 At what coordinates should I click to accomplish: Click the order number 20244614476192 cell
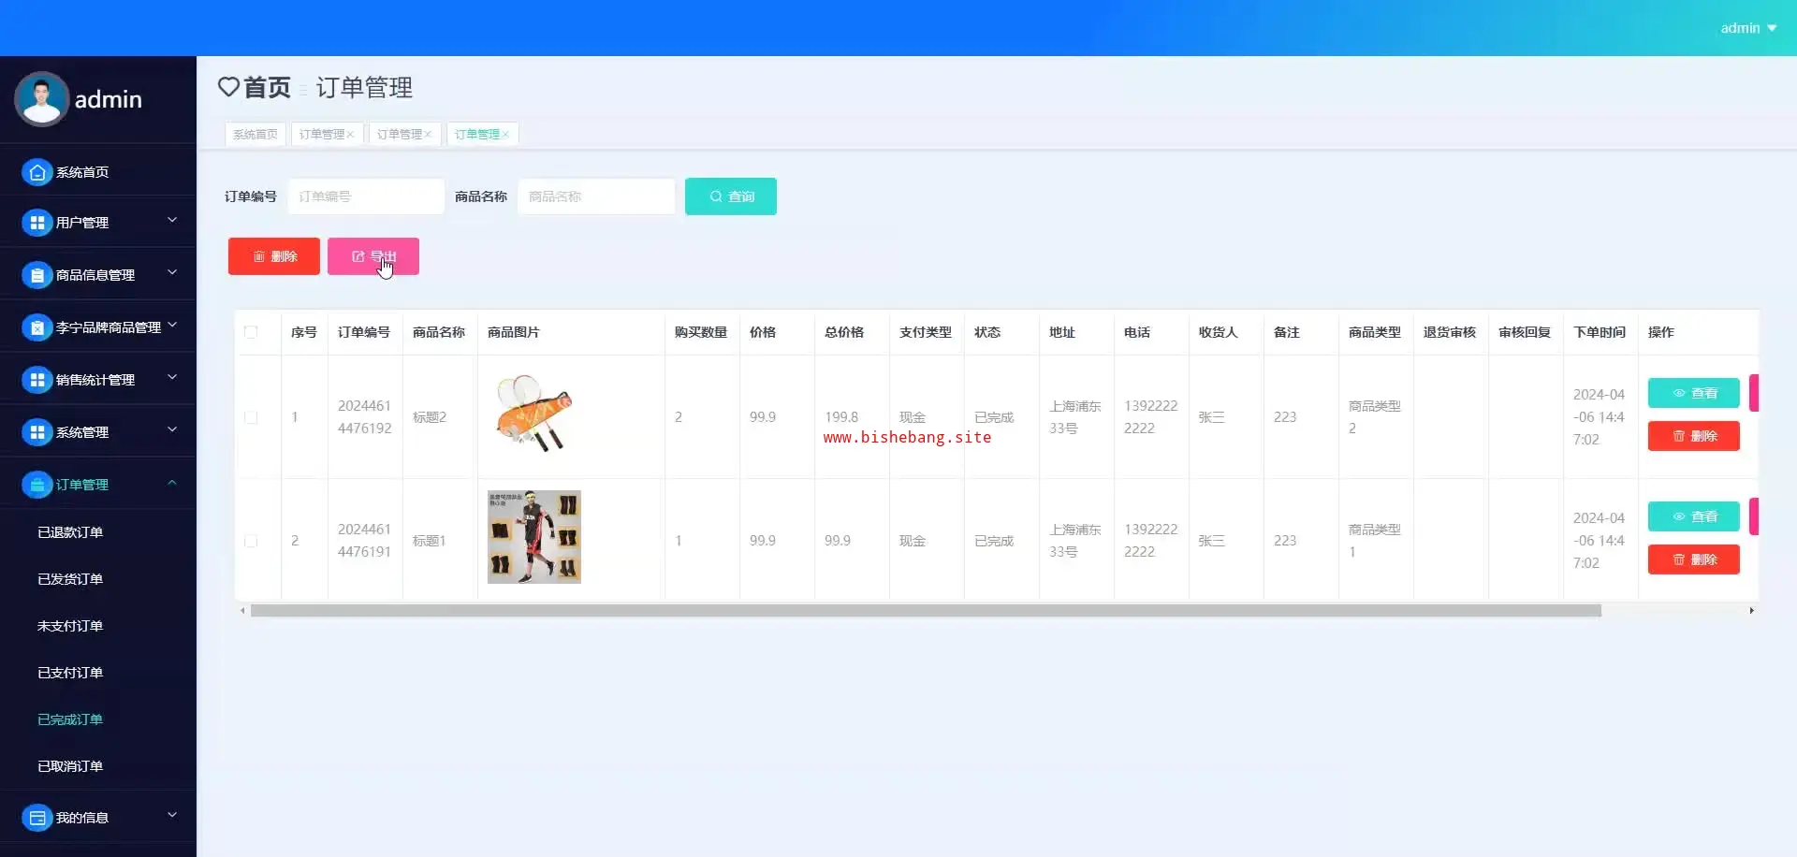[x=365, y=417]
